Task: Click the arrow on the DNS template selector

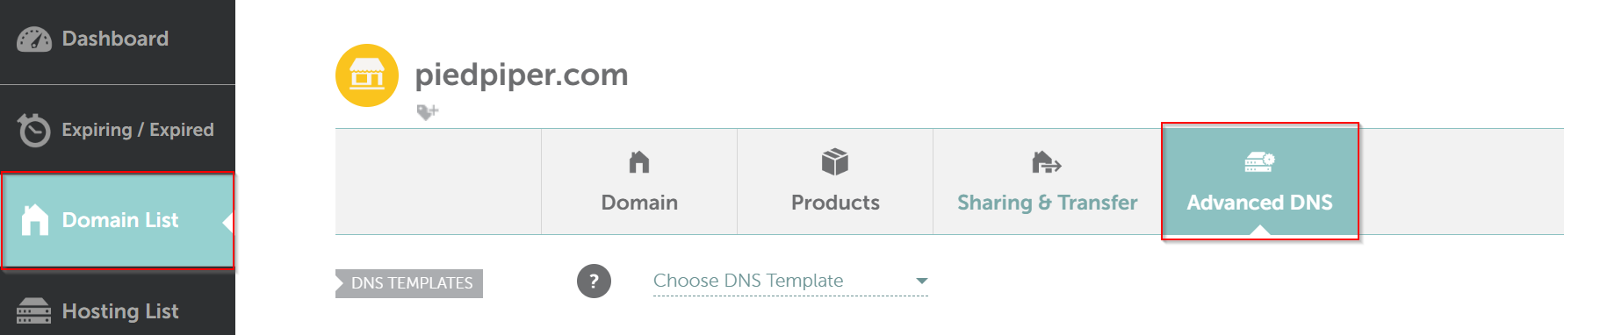Action: point(921,282)
